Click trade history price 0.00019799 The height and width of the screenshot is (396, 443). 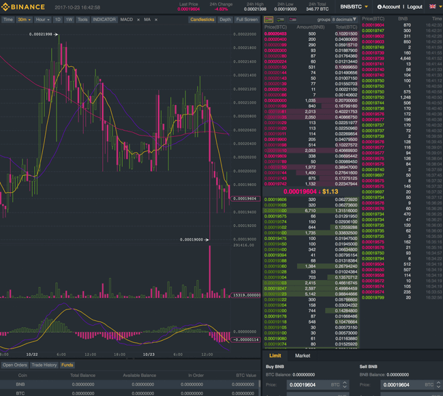tap(373, 297)
